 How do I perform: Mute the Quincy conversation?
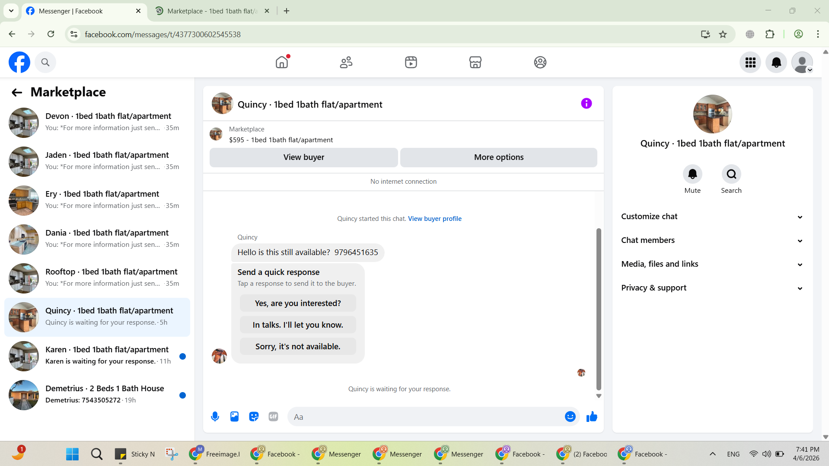(692, 174)
